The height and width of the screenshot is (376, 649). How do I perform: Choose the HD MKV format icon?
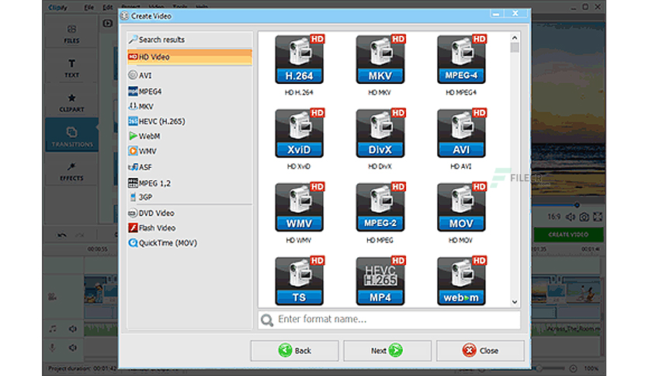pyautogui.click(x=380, y=60)
